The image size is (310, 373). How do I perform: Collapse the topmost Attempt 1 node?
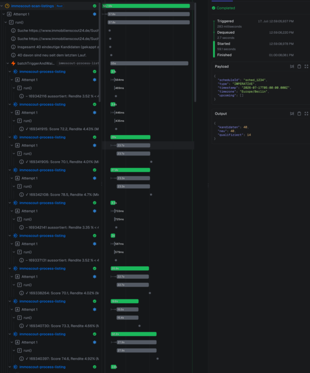[x=4, y=15]
